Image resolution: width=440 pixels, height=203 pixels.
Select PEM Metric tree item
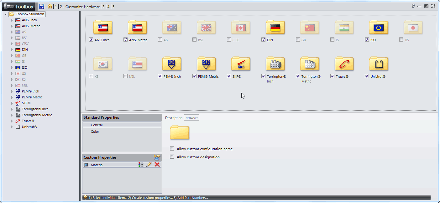[x=32, y=97]
